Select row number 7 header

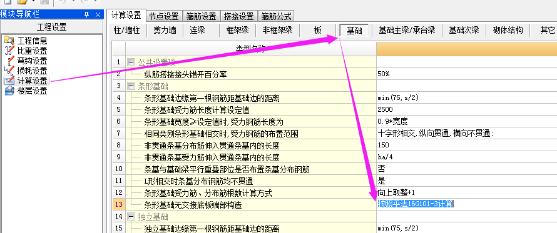point(119,133)
